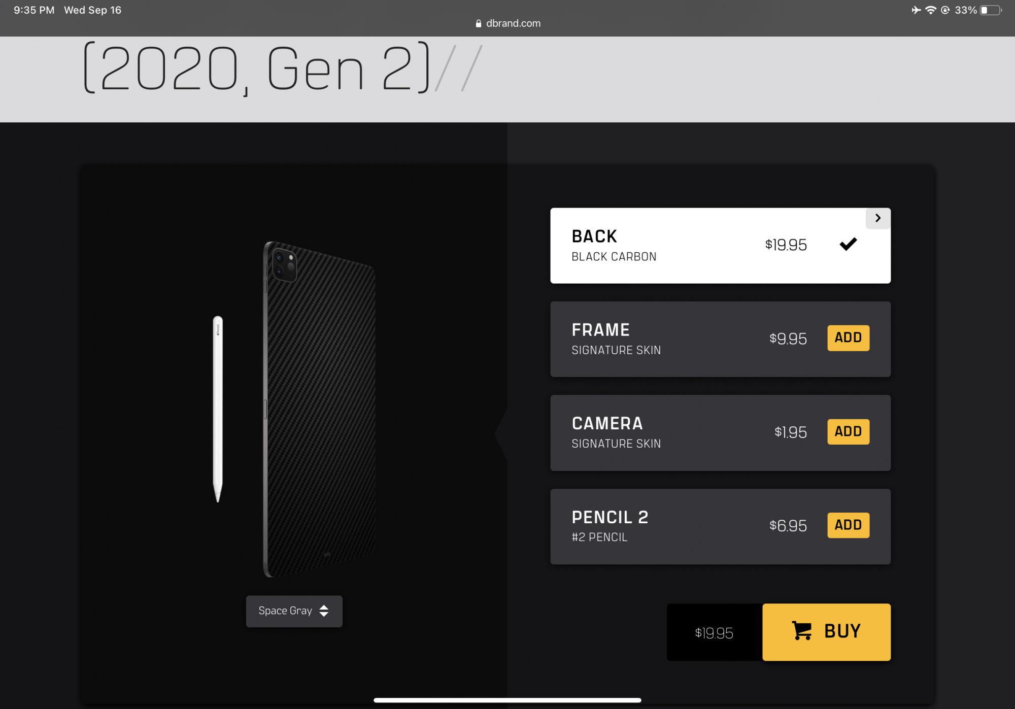Add the Pencil 2 skin

click(848, 525)
